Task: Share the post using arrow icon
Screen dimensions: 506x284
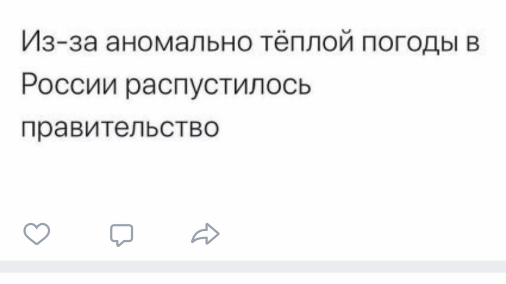Action: point(205,234)
